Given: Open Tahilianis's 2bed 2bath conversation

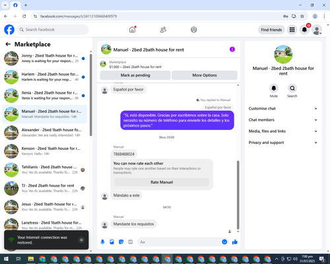Looking at the screenshot, I should click(x=44, y=170).
